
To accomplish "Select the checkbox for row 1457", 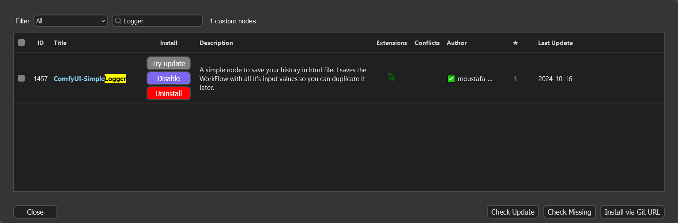I will coord(21,78).
